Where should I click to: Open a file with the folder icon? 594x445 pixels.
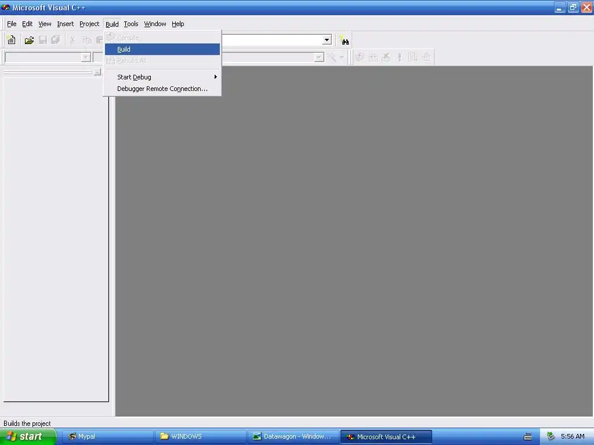pyautogui.click(x=29, y=40)
